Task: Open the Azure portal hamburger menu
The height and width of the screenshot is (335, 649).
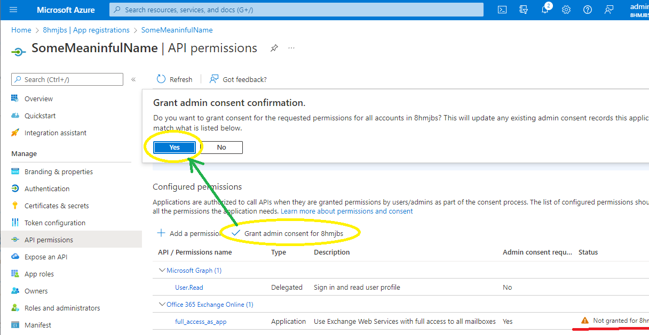Action: pos(13,10)
